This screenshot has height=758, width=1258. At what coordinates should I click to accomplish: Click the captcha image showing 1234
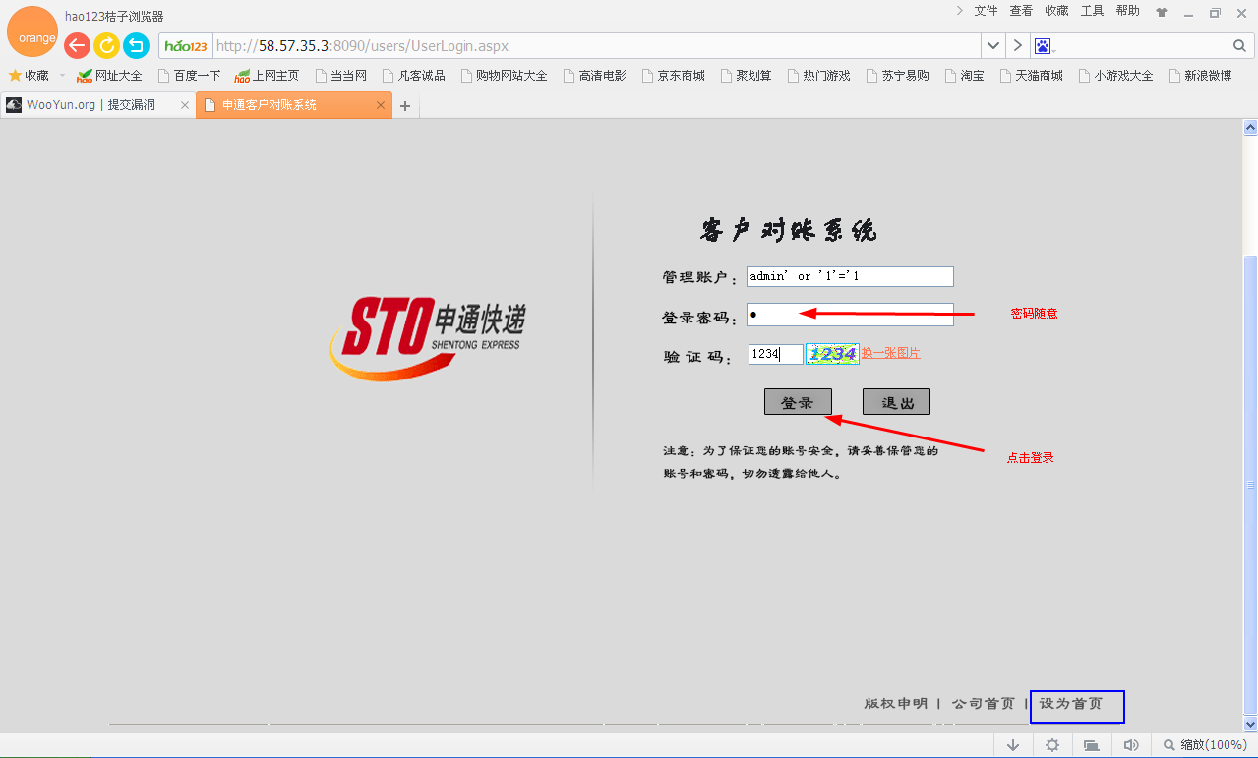(x=832, y=354)
